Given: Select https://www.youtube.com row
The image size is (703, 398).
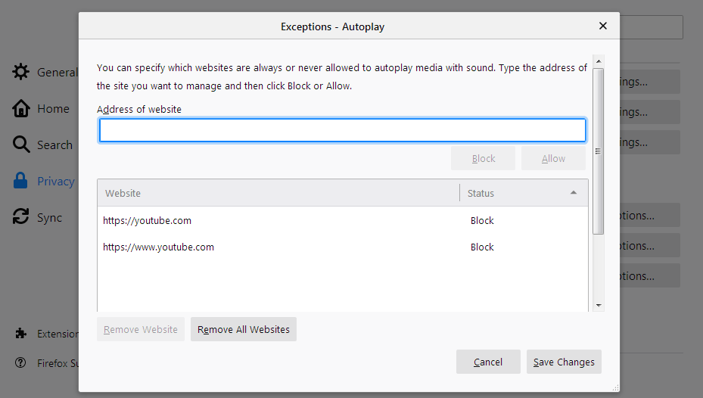Looking at the screenshot, I should [x=343, y=247].
